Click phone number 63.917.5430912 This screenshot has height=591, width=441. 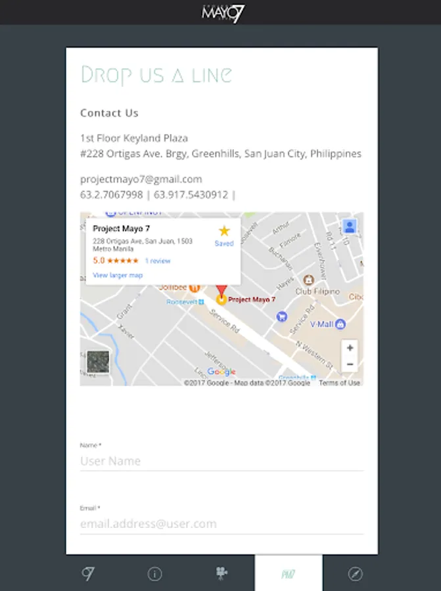point(191,195)
